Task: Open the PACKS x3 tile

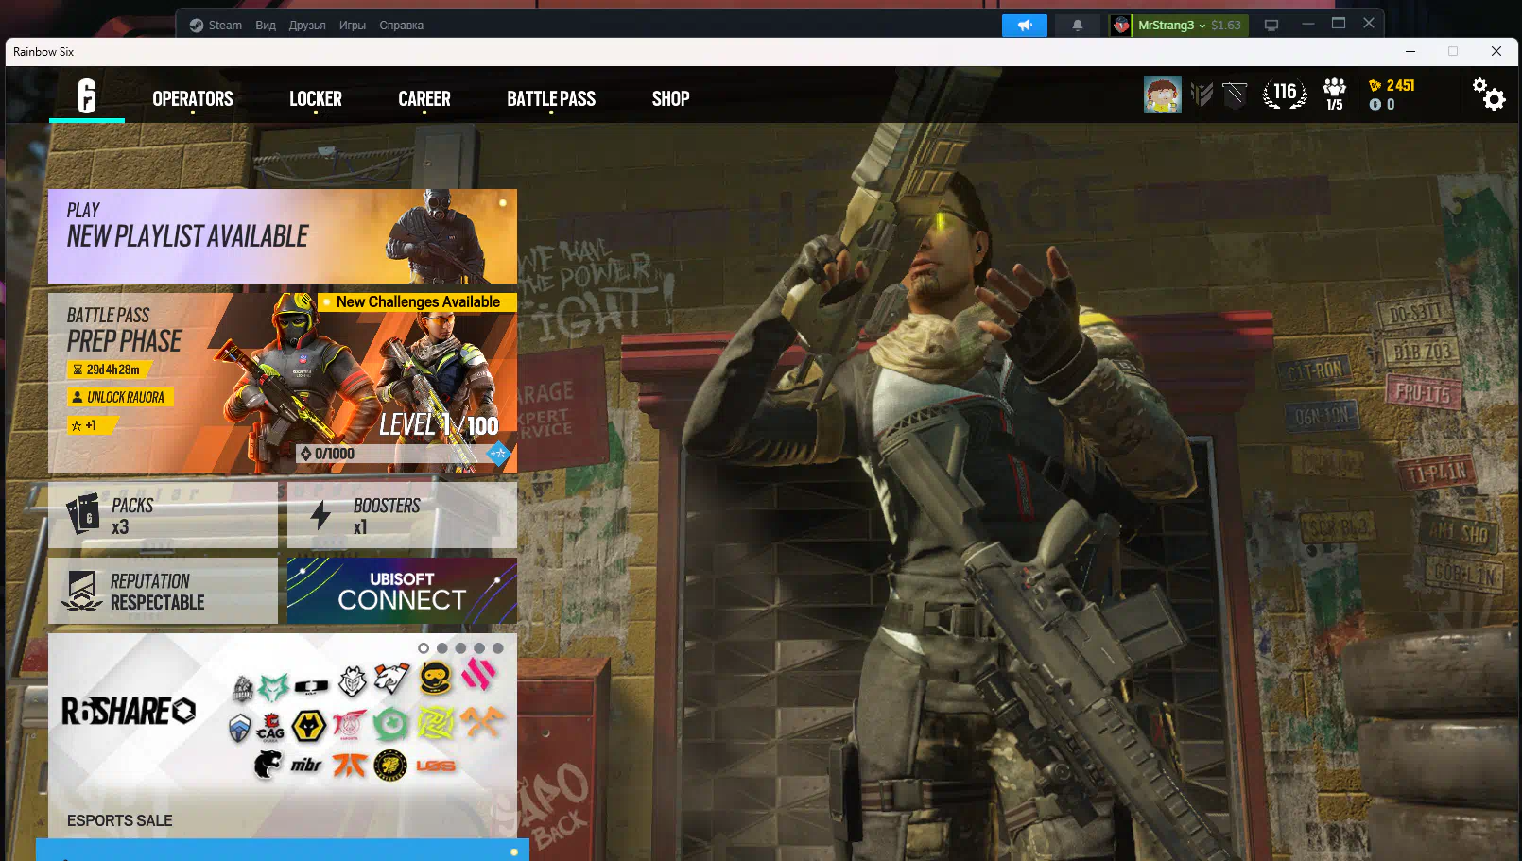Action: (x=163, y=516)
